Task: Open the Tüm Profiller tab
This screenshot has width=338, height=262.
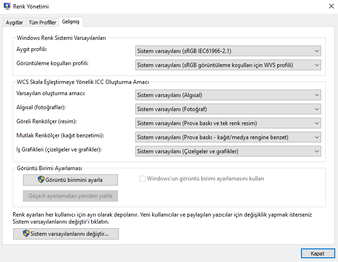Action: point(43,22)
